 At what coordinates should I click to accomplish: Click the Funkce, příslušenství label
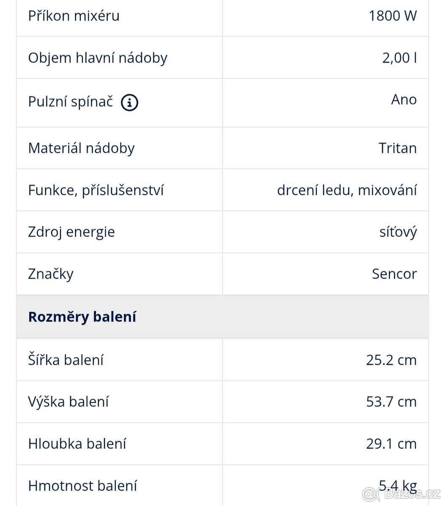pyautogui.click(x=96, y=190)
